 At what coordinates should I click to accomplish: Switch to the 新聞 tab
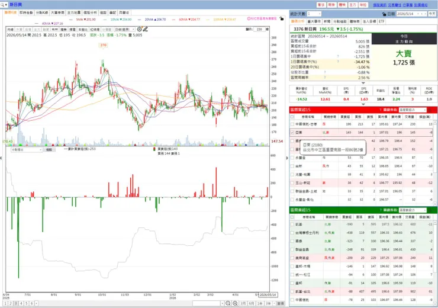[327, 21]
